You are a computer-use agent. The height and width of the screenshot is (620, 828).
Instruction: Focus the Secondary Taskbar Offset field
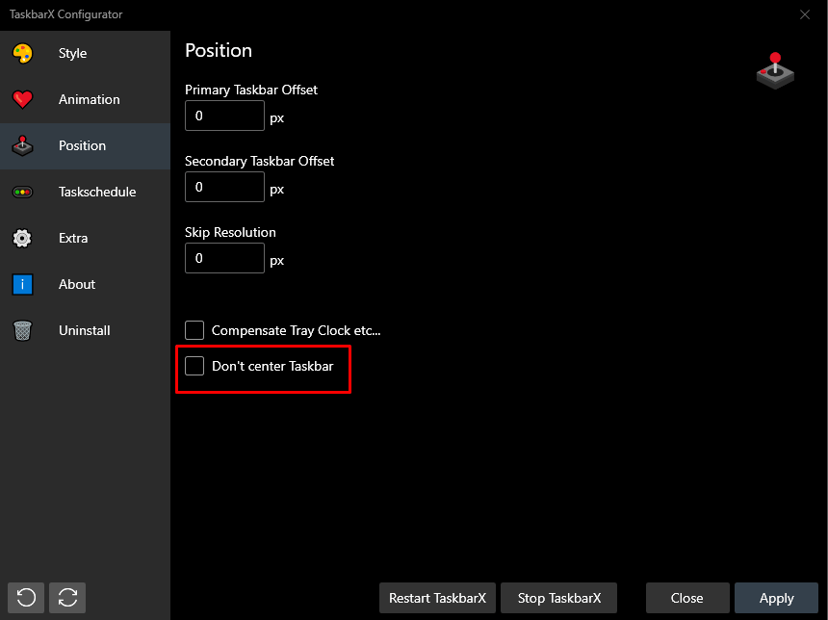tap(224, 187)
